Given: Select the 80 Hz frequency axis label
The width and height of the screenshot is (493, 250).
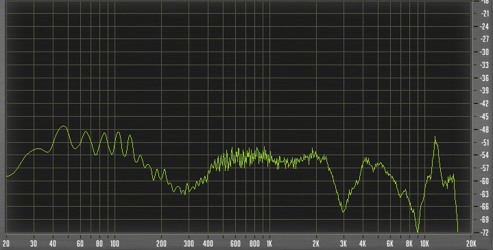Looking at the screenshot, I should 99,243.
